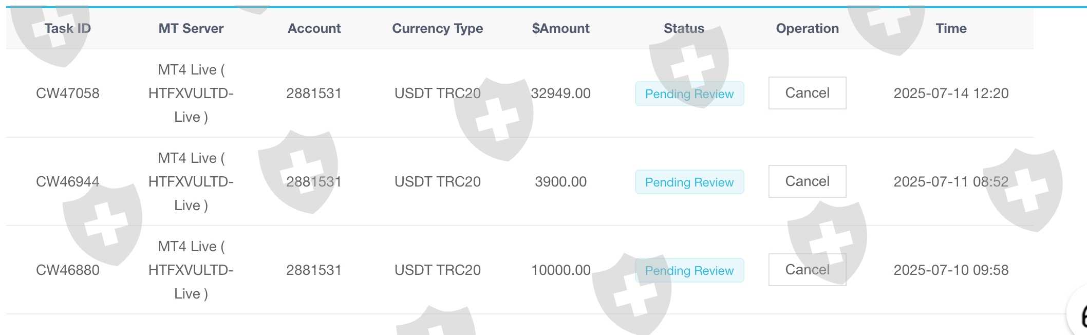
Task: Click the Operation column header
Action: 807,28
